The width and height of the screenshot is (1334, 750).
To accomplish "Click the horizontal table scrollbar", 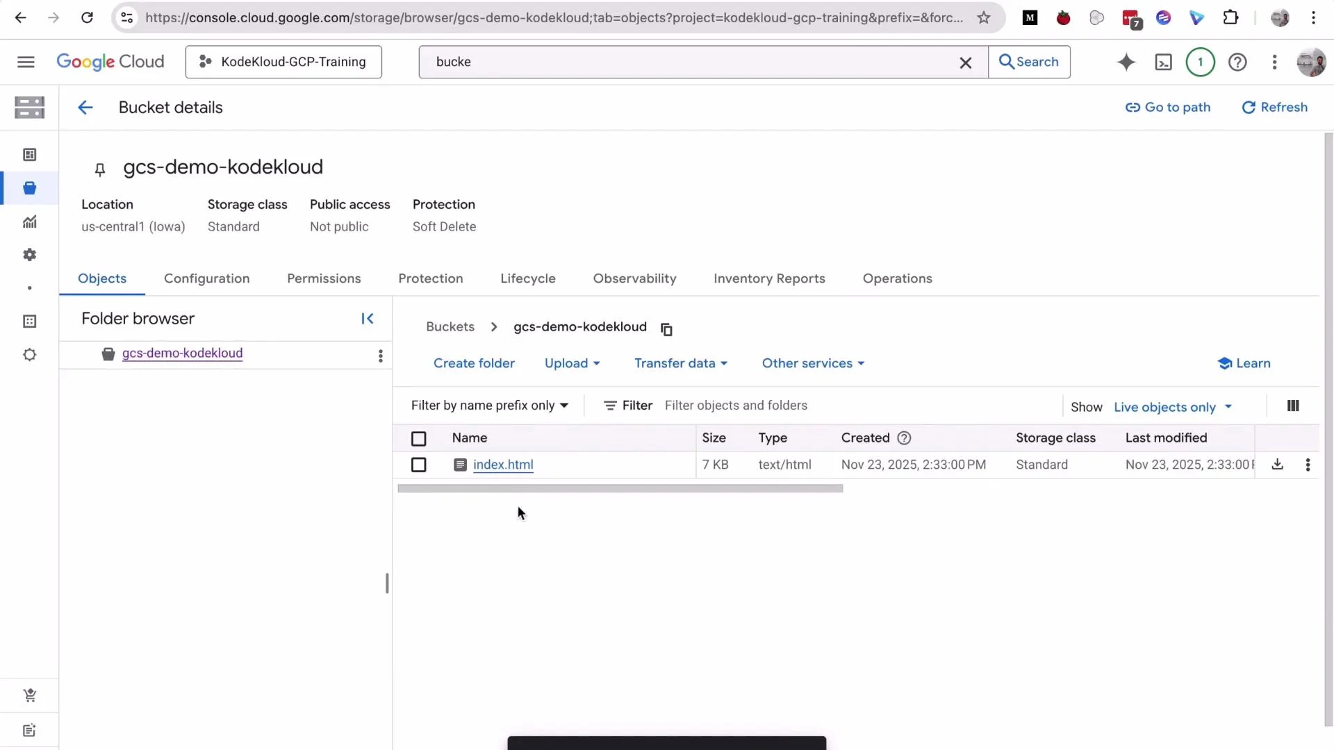I will [620, 489].
